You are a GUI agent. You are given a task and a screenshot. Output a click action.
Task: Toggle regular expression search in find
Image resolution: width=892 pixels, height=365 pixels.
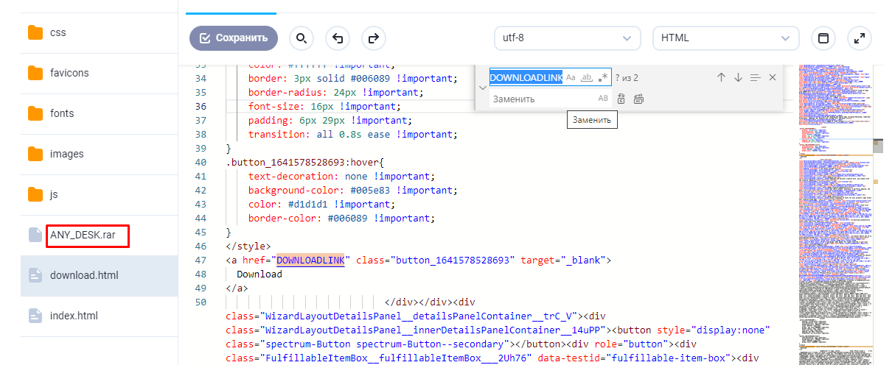(603, 77)
